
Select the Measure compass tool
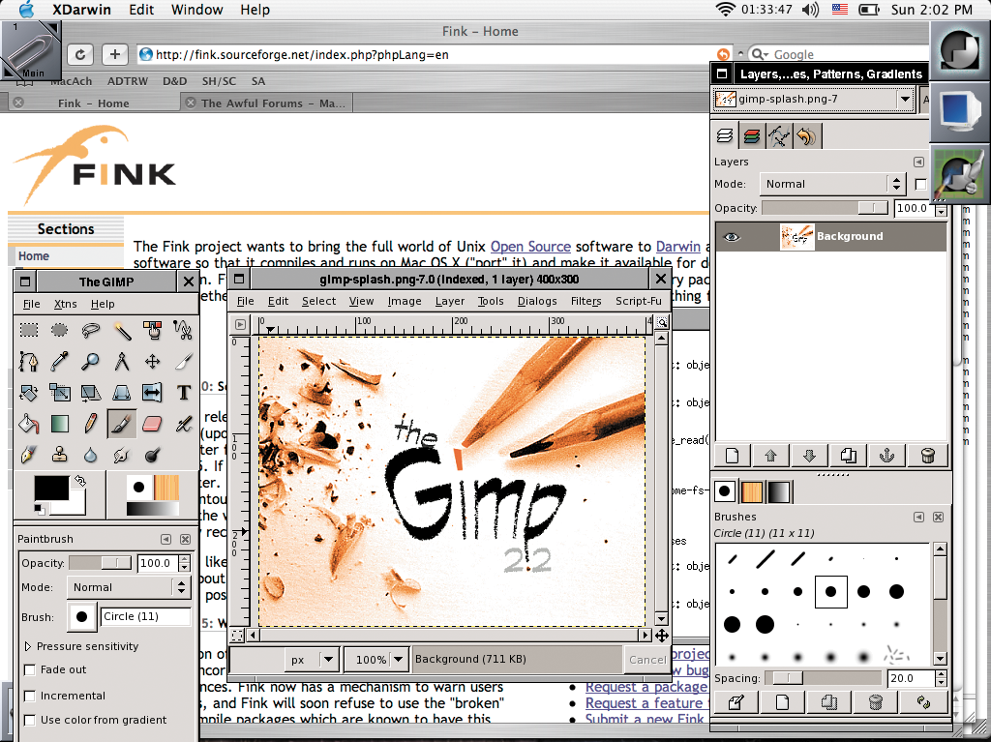[x=121, y=362]
